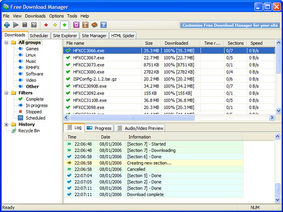Screen dimensions: 283x212
Task: Sort by Size column header
Action: coord(151,43)
